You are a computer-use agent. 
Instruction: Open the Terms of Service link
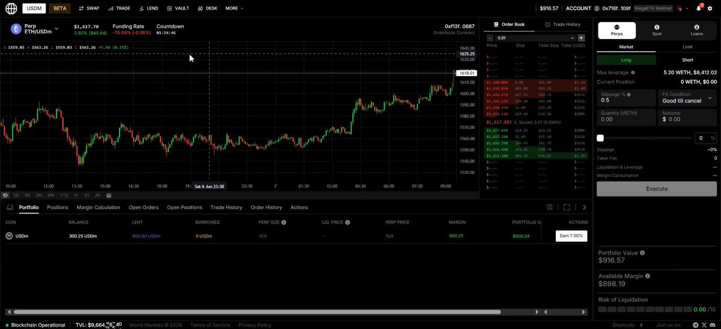[x=210, y=325]
